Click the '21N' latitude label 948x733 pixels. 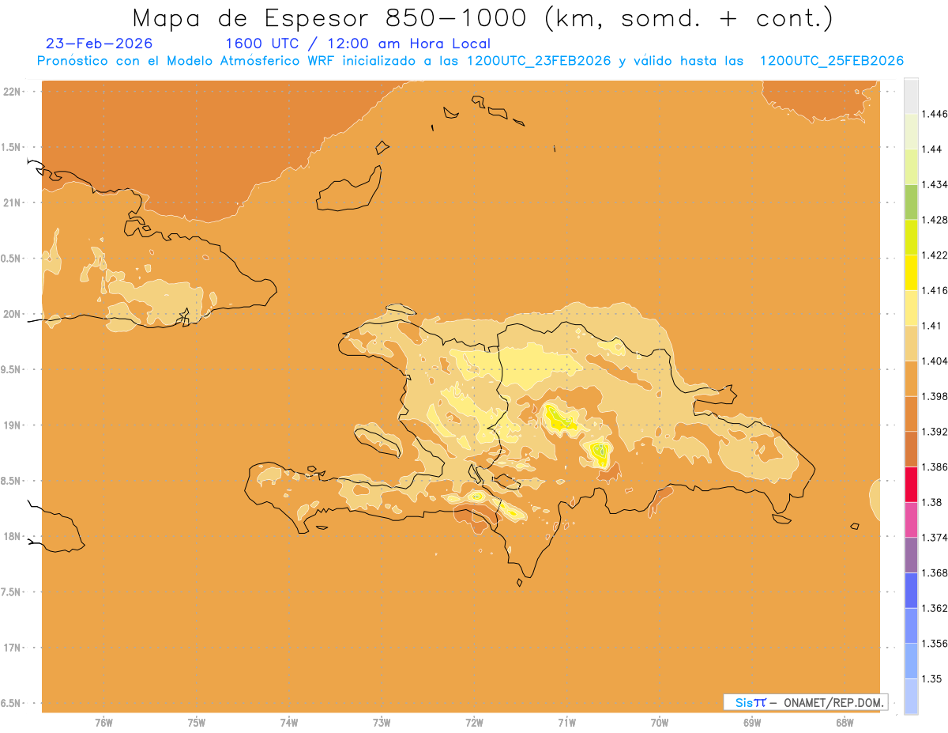pos(12,202)
